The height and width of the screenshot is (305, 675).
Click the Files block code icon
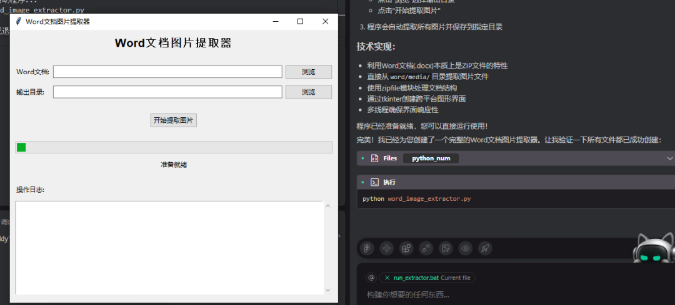(x=374, y=158)
